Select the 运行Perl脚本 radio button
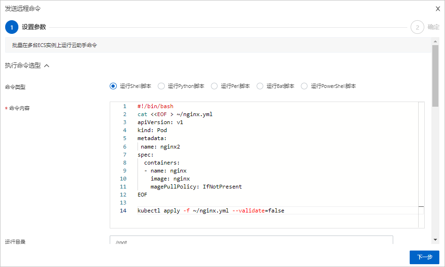The height and width of the screenshot is (267, 445). tap(214, 86)
